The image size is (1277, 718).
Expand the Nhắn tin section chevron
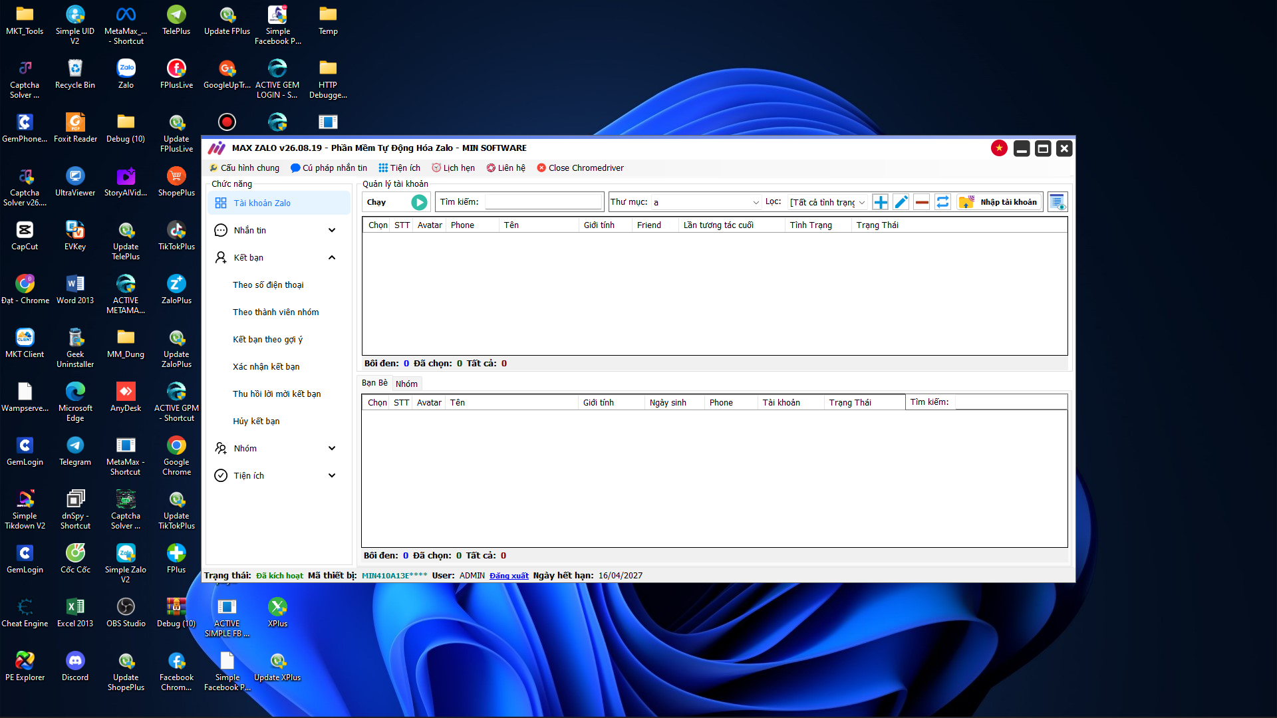coord(332,231)
